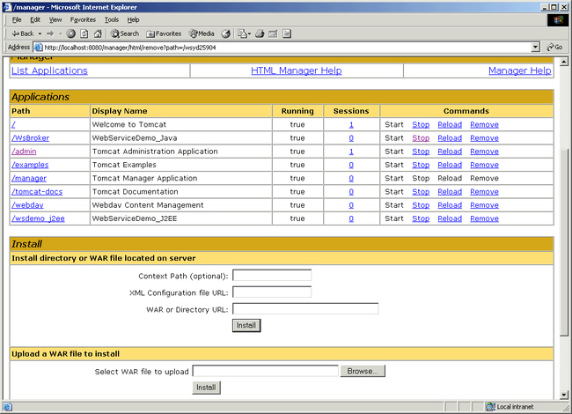Open the Manager Help link
This screenshot has width=572, height=414.
point(519,70)
